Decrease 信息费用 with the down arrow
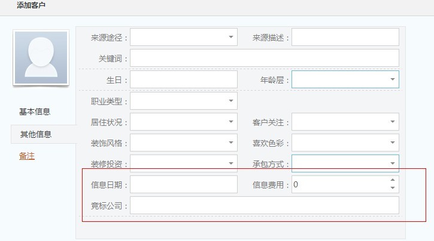Viewport: 434px width, 241px height. pos(393,189)
